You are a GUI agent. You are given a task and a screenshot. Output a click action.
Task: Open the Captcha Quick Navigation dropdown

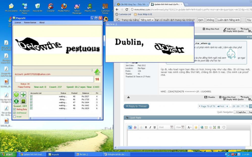point(240,112)
